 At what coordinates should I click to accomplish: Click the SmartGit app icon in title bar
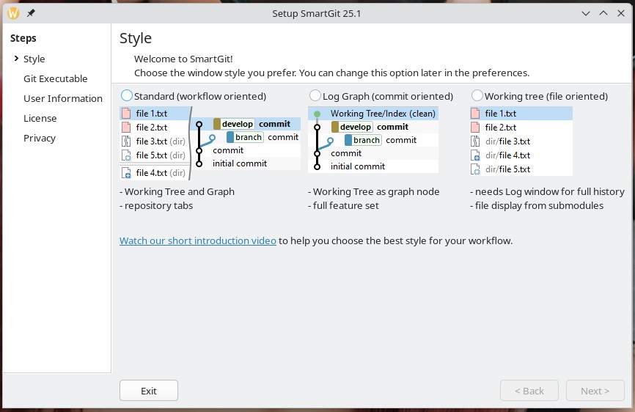pos(12,13)
